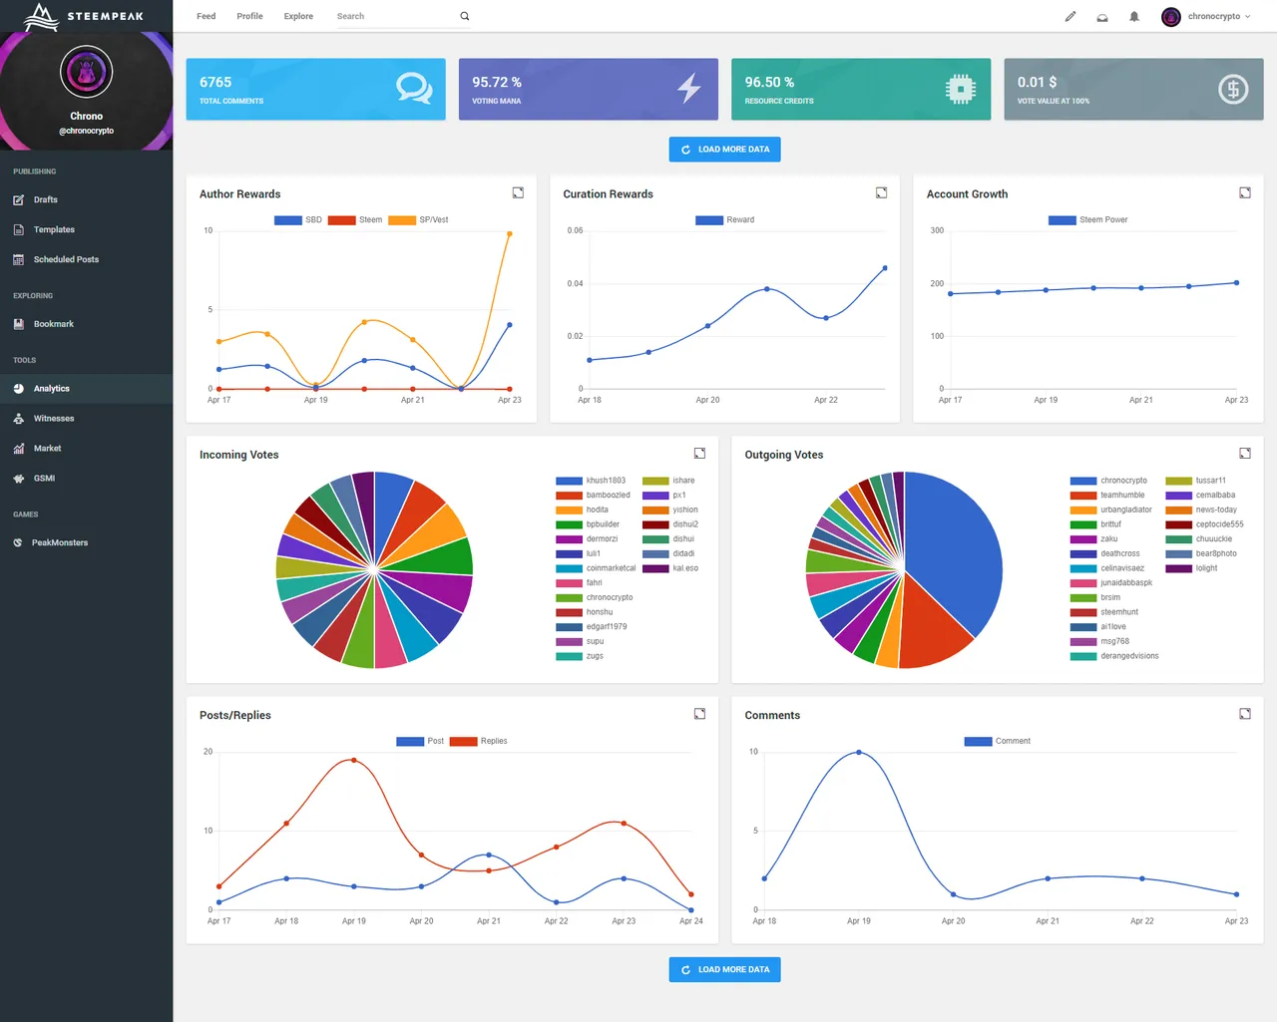Toggle the Steem series in Author Rewards legend

(355, 219)
